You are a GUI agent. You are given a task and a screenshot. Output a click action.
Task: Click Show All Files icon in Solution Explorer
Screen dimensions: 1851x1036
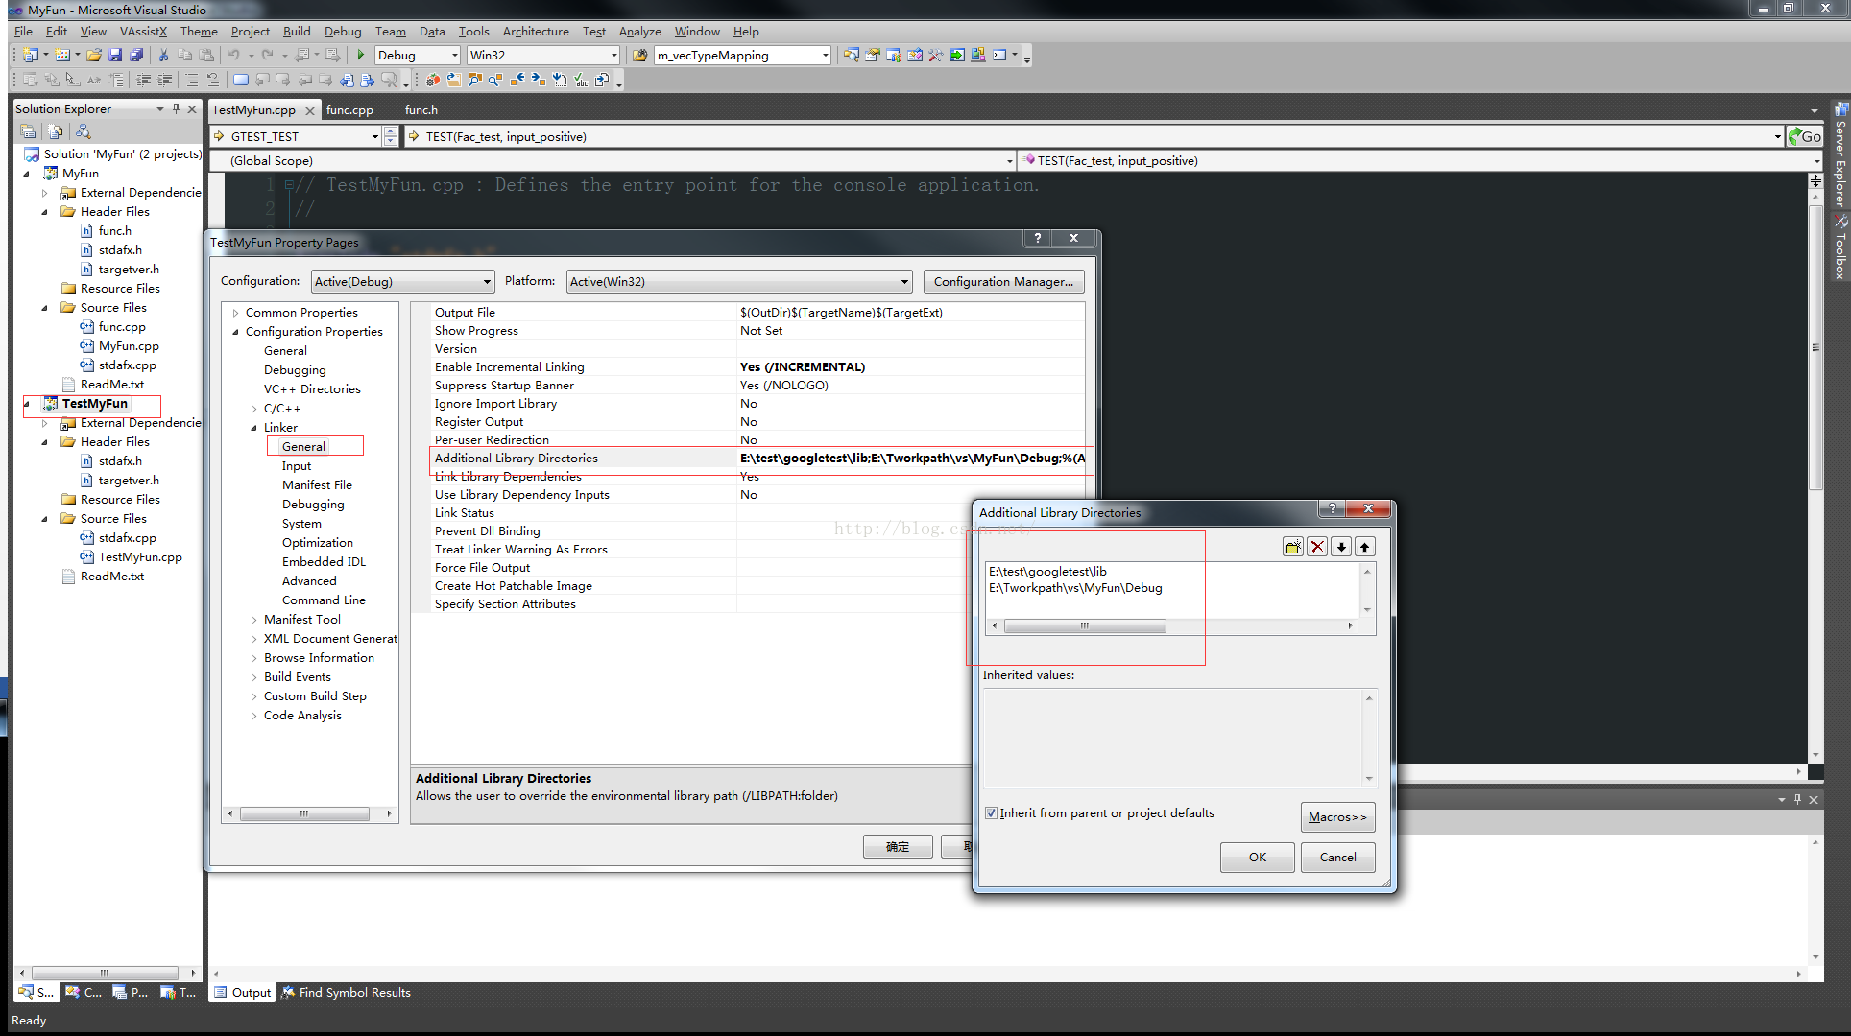(x=56, y=131)
